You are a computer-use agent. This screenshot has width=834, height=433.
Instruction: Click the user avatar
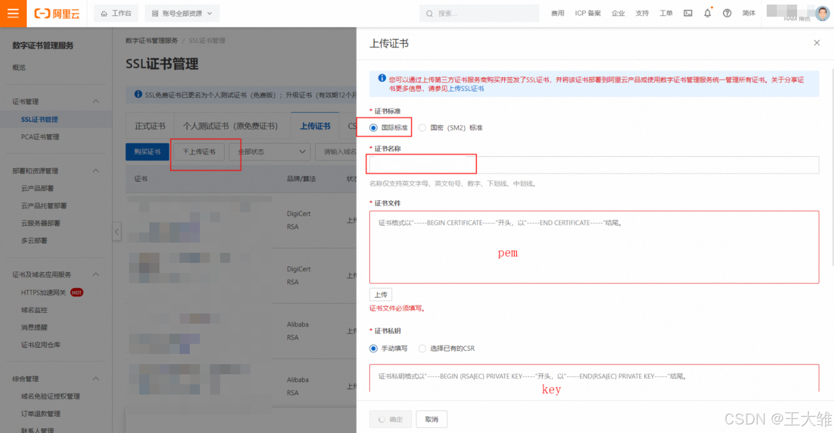[822, 13]
